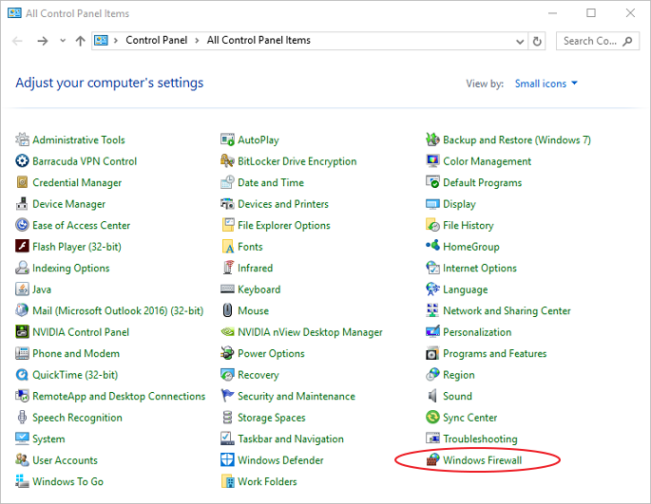Click the QuickTime (32-bit) icon

(x=23, y=375)
